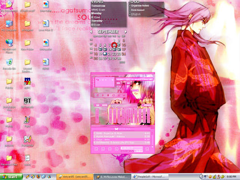Click the playlist List options button
This screenshot has height=180, width=240.
[x=147, y=149]
